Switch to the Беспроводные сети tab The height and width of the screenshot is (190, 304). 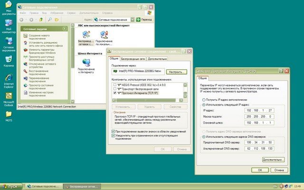pos(133,59)
